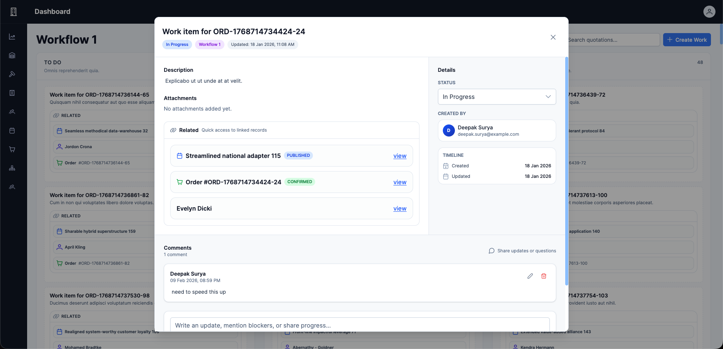Click the hammer tool icon in sidebar
The width and height of the screenshot is (723, 349).
pos(12,74)
